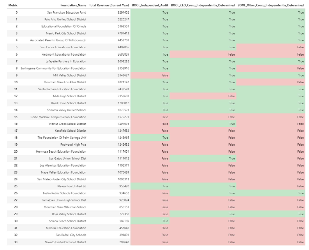
Task: Click the Total Revenue (Current Year) header
Action: tap(109, 5)
